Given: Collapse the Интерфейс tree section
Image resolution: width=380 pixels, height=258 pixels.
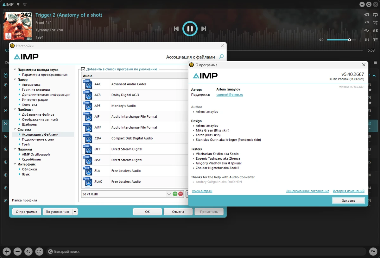Looking at the screenshot, I should point(15,164).
